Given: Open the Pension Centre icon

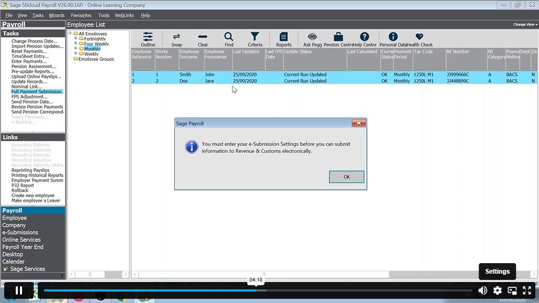Looking at the screenshot, I should pyautogui.click(x=339, y=37).
